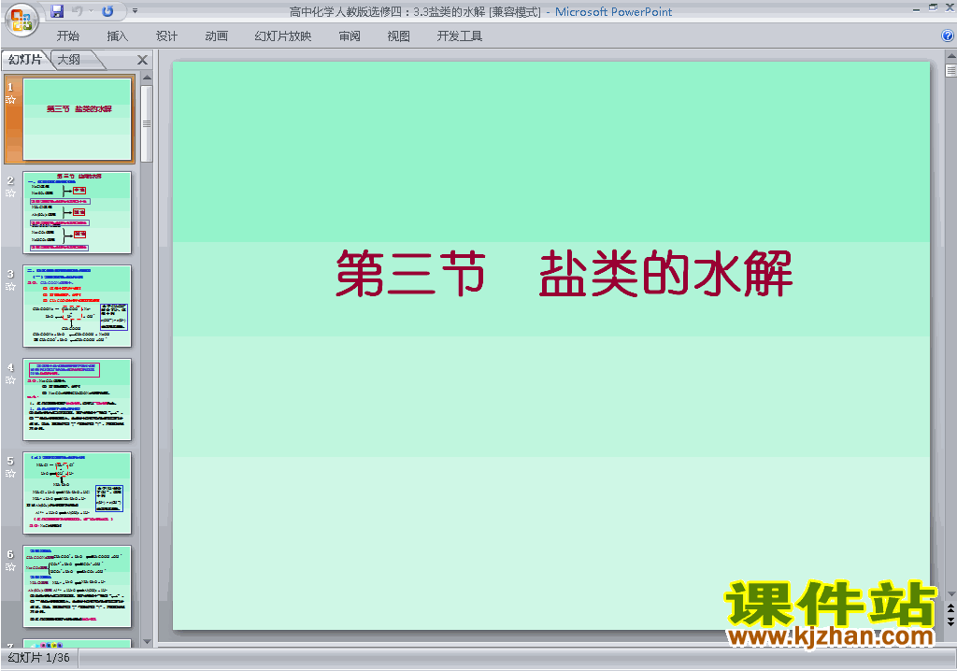Close the slides/outline pane
This screenshot has width=957, height=671.
tap(142, 60)
